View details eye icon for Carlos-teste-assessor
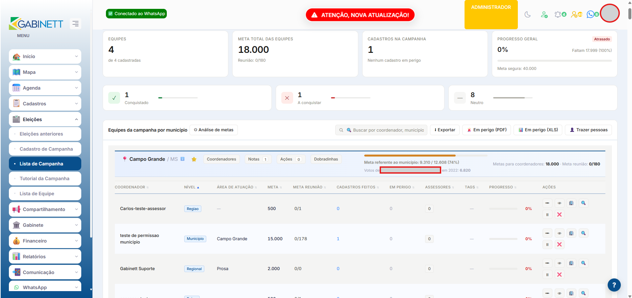This screenshot has height=298, width=632. [559, 203]
